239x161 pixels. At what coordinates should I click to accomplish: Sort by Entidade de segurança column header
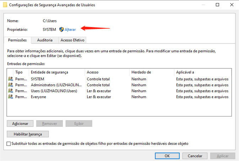[57, 72]
